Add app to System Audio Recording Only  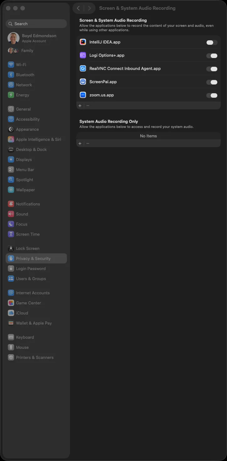point(80,143)
